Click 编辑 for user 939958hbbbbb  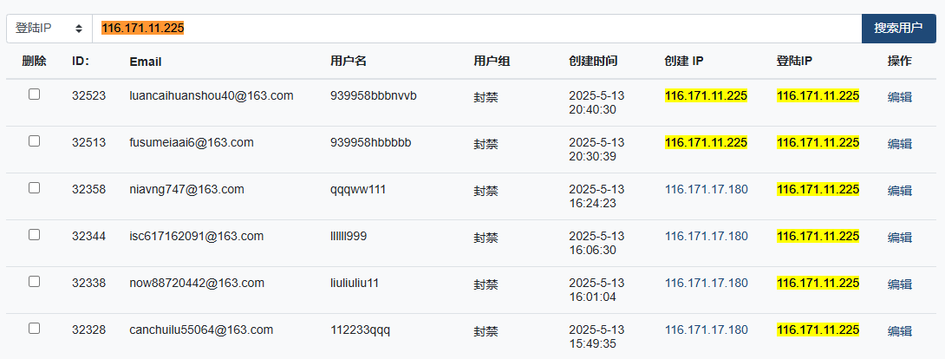pyautogui.click(x=899, y=144)
